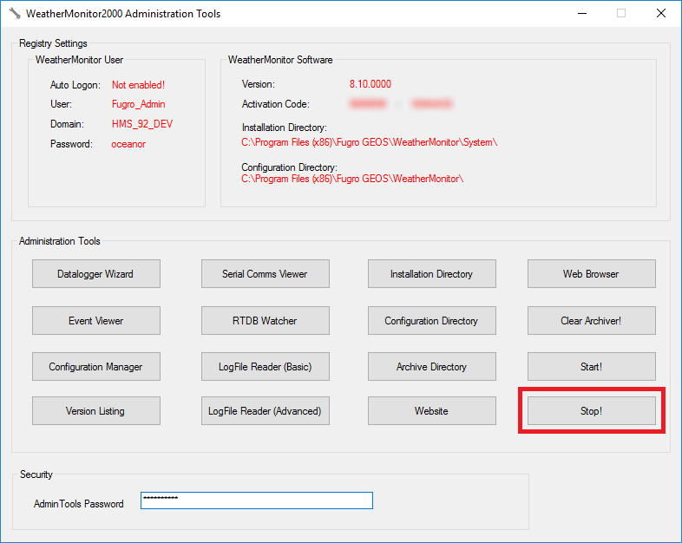Click the Activation Code label

click(276, 104)
